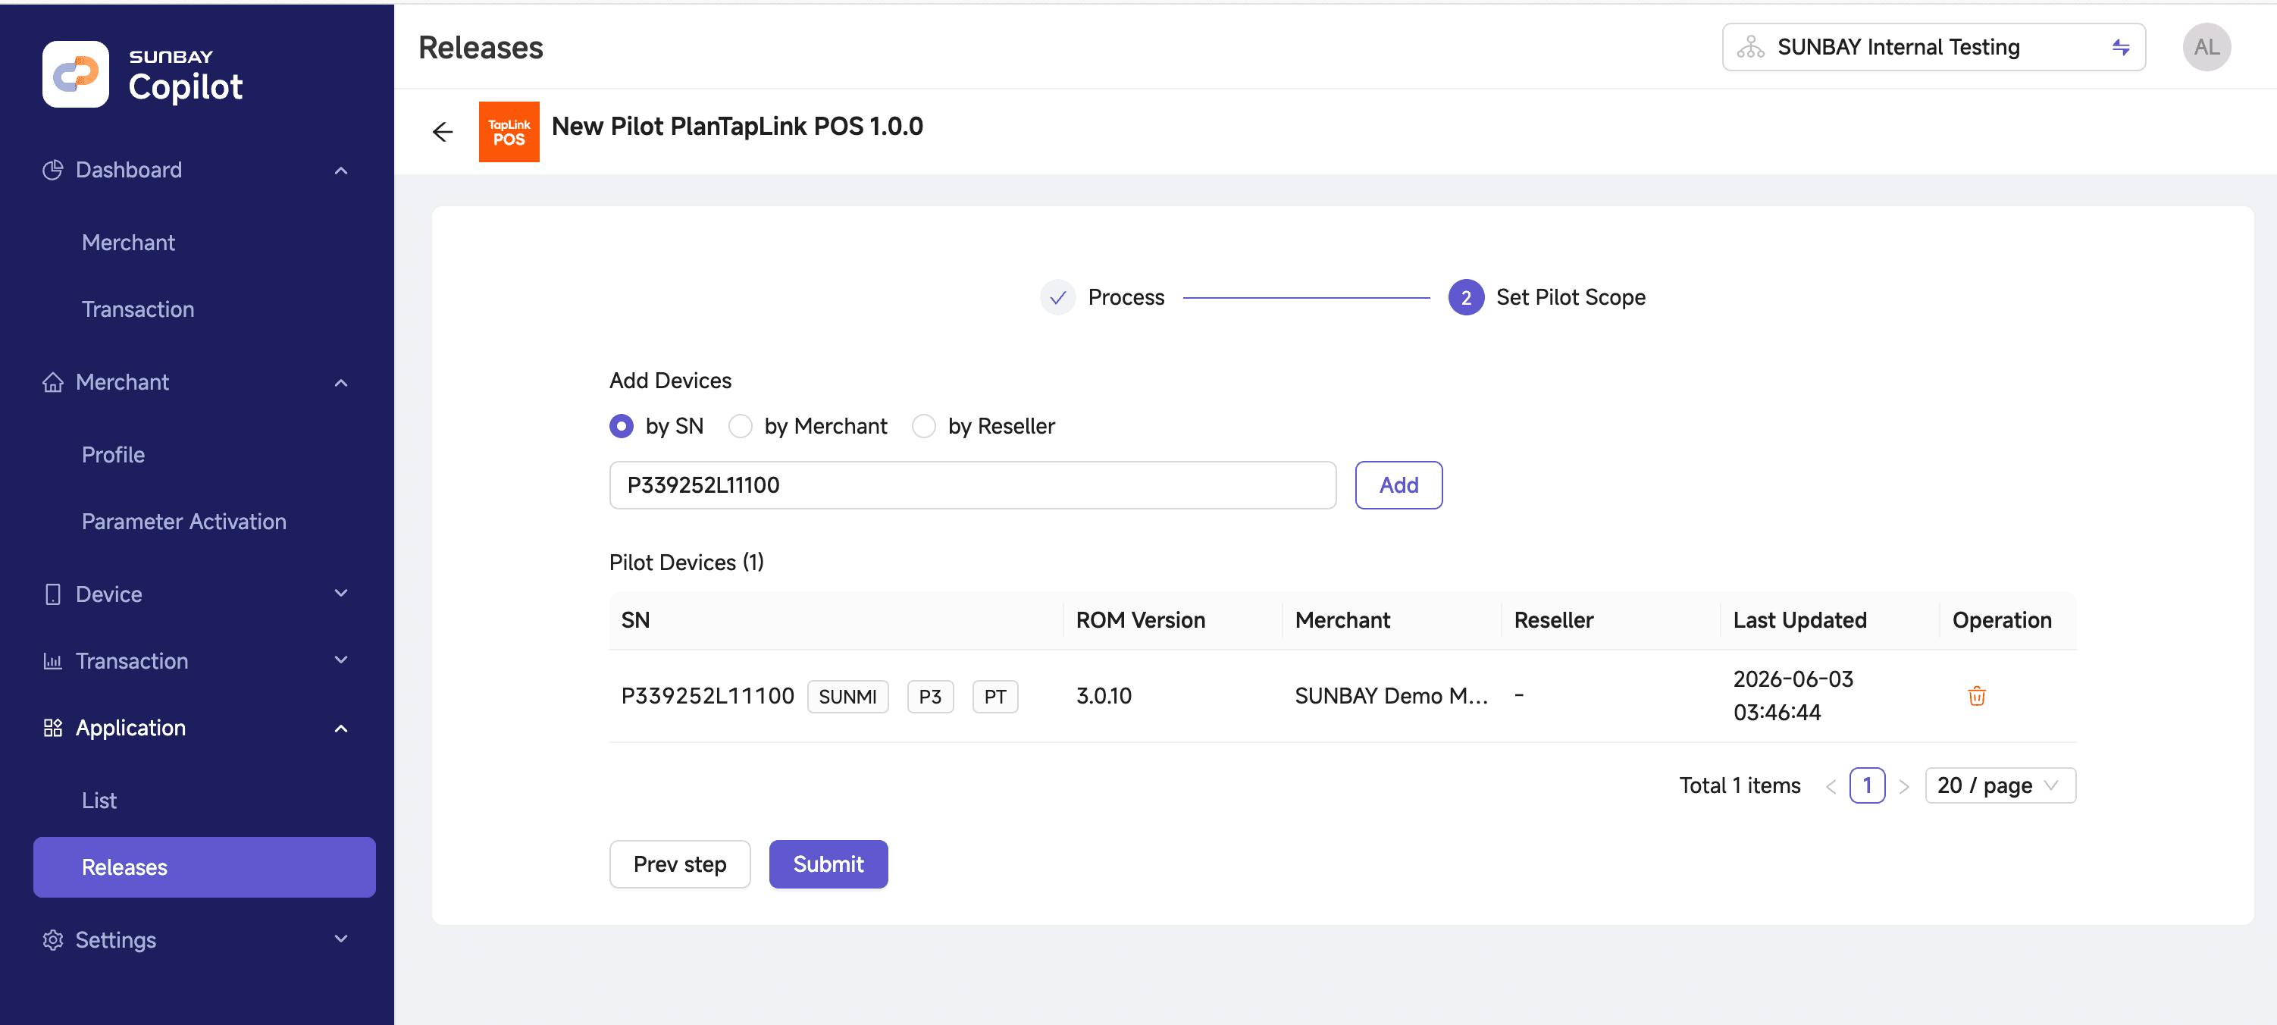Viewport: 2277px width, 1025px height.
Task: Click the completed Process step checkmark
Action: point(1057,297)
